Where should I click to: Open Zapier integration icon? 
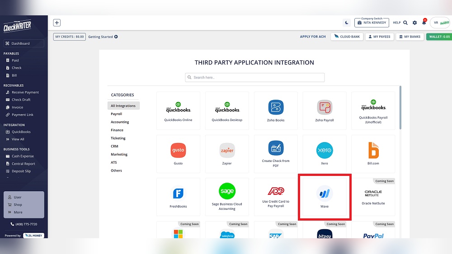(227, 150)
